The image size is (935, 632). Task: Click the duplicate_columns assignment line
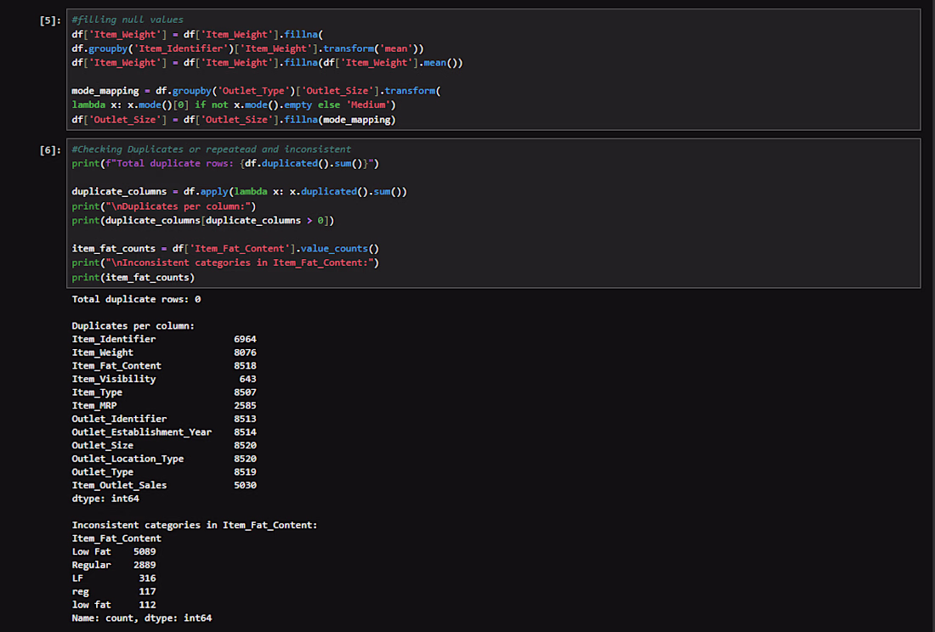pyautogui.click(x=239, y=191)
